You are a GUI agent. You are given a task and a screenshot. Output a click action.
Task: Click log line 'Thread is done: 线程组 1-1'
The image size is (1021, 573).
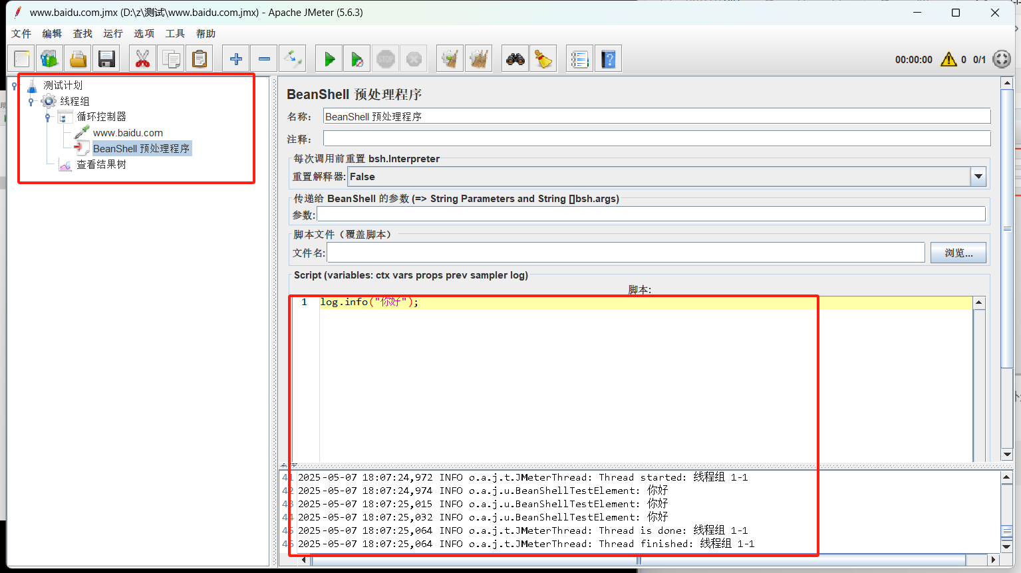(x=523, y=530)
